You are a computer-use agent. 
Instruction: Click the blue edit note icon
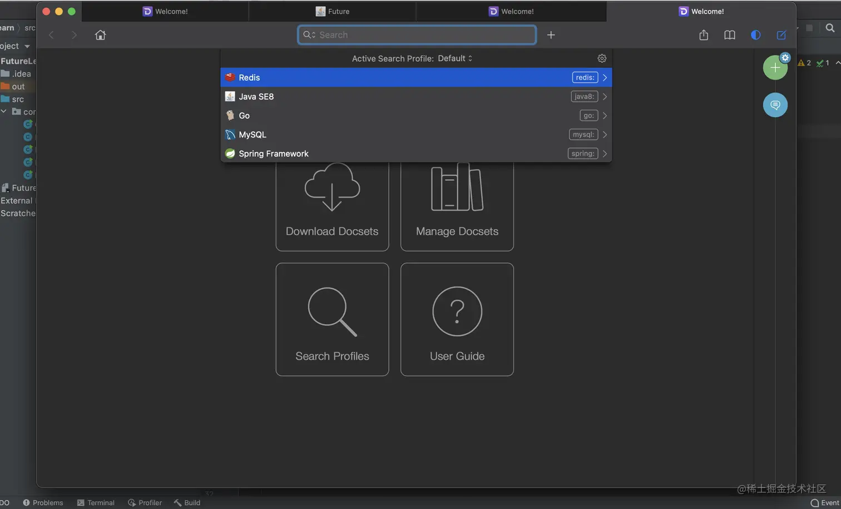pyautogui.click(x=781, y=35)
